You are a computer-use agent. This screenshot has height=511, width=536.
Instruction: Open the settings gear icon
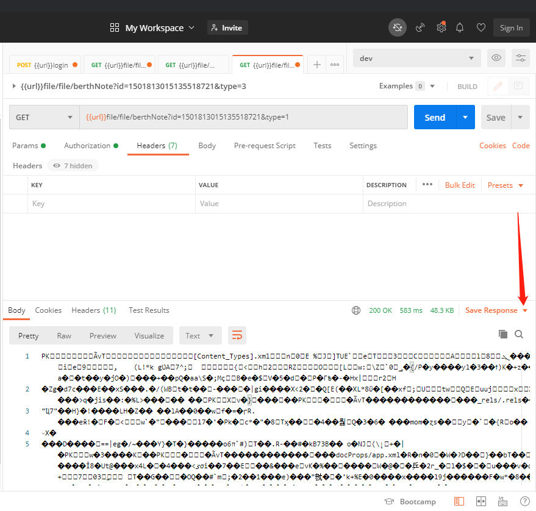(x=441, y=27)
